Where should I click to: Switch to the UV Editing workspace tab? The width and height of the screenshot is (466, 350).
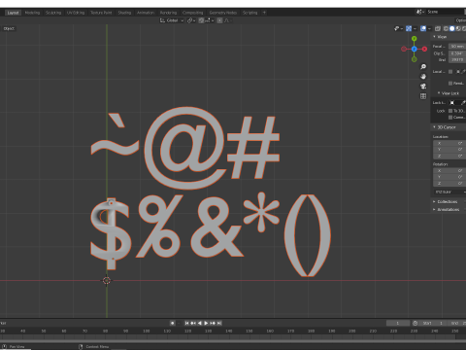tap(76, 13)
